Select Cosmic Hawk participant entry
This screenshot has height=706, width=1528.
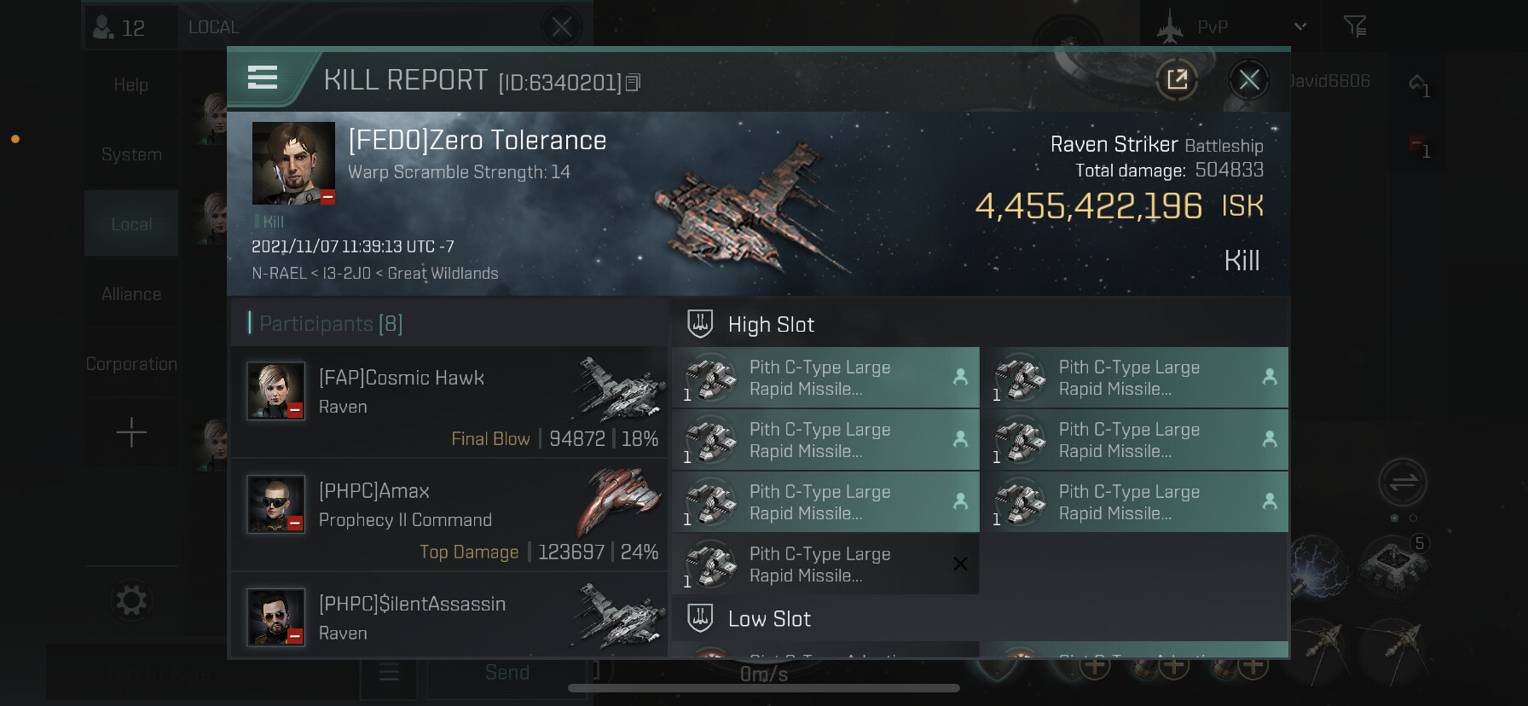pos(449,402)
